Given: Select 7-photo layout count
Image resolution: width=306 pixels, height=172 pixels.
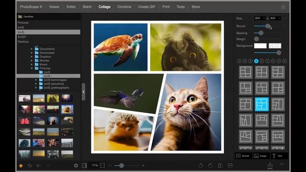Looking at the screenshot, I should tap(267, 61).
